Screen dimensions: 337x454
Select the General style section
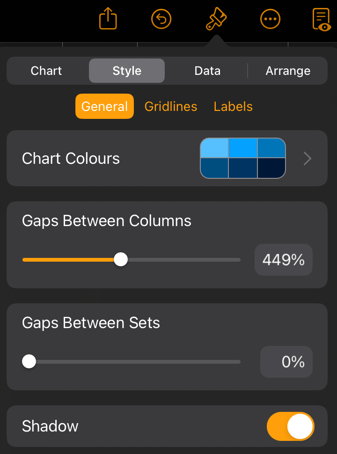coord(104,106)
